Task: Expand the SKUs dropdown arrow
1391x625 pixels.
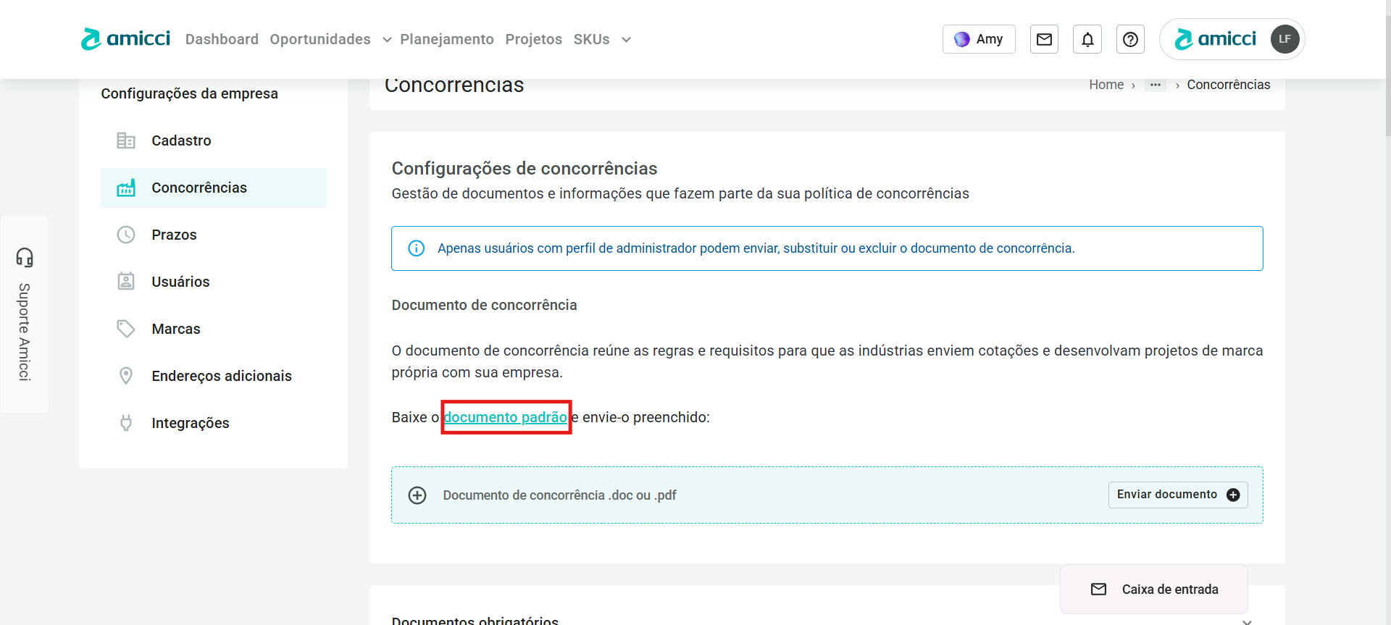Action: coord(626,40)
